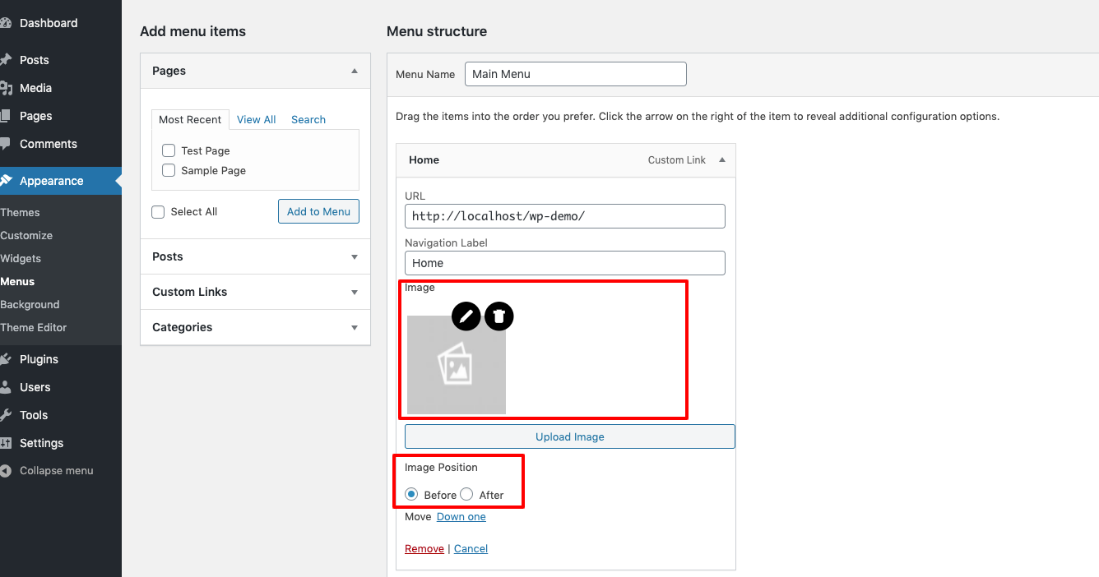Click the placeholder image thumbnail
This screenshot has height=577, width=1099.
(457, 365)
